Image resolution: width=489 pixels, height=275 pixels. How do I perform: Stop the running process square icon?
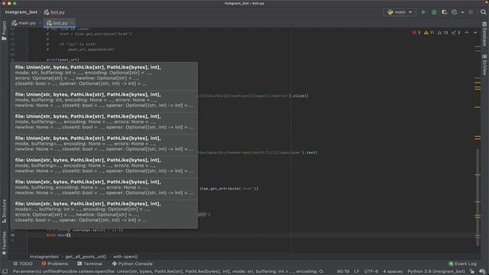(x=471, y=12)
